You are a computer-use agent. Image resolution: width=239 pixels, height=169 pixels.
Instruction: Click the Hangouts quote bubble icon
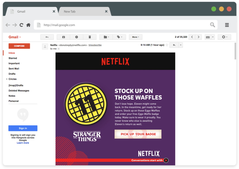23,115
